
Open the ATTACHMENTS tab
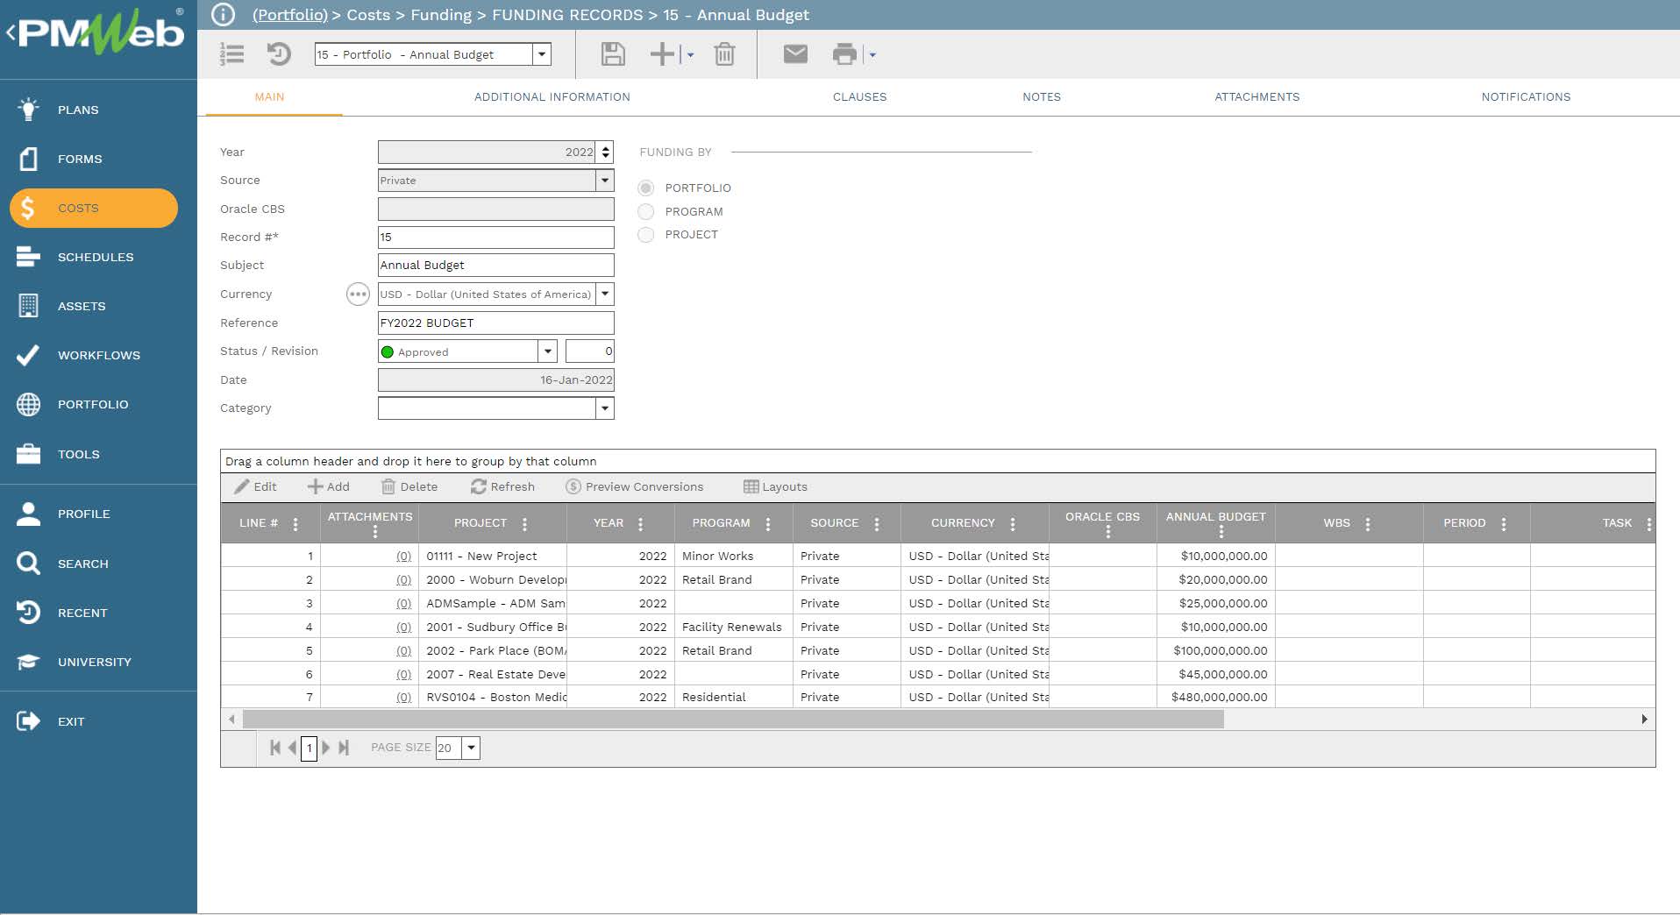point(1256,96)
